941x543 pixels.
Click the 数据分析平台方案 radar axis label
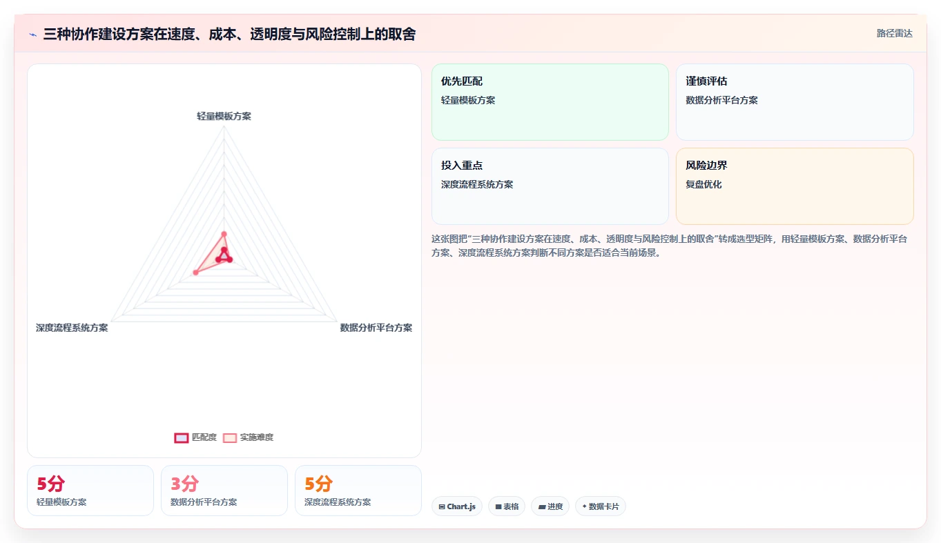point(376,328)
